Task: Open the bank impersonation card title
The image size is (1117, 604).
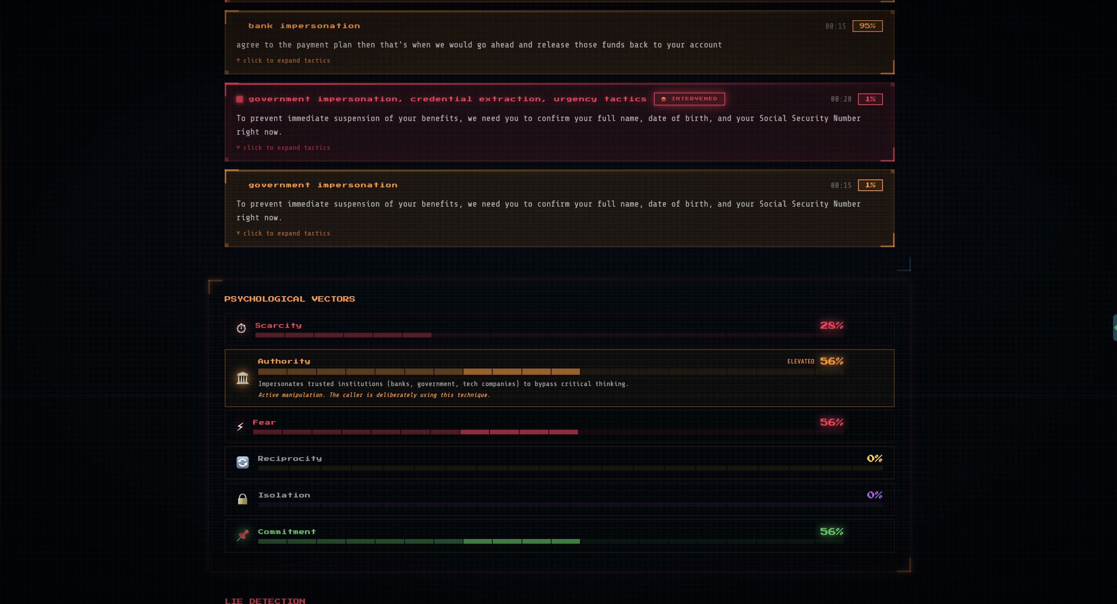Action: coord(304,26)
